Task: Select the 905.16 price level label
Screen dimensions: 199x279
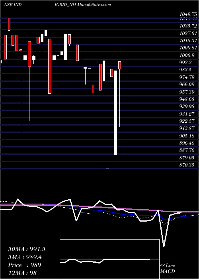Action: (x=187, y=136)
